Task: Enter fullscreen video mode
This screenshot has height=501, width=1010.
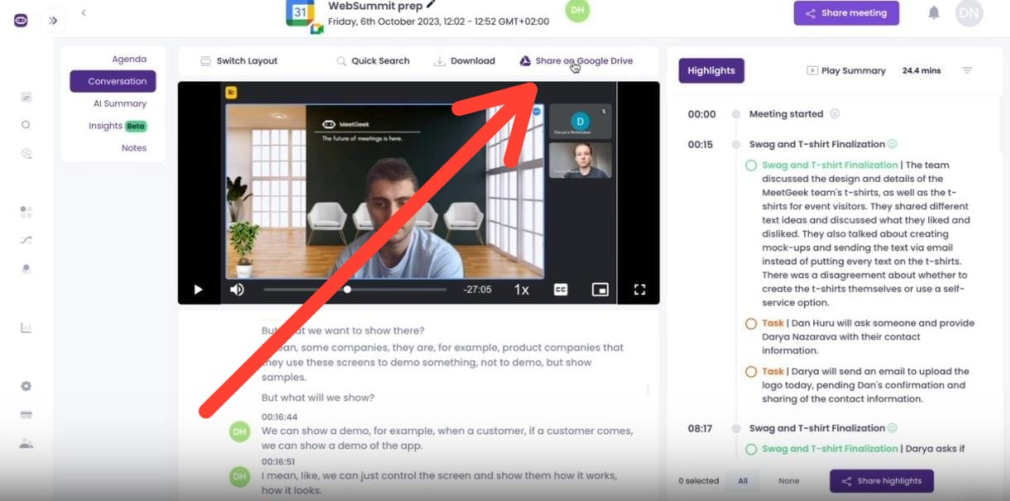Action: (639, 289)
